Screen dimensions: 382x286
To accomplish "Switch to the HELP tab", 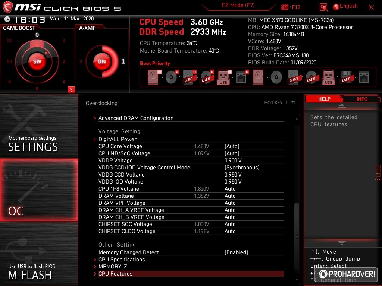I will (324, 99).
